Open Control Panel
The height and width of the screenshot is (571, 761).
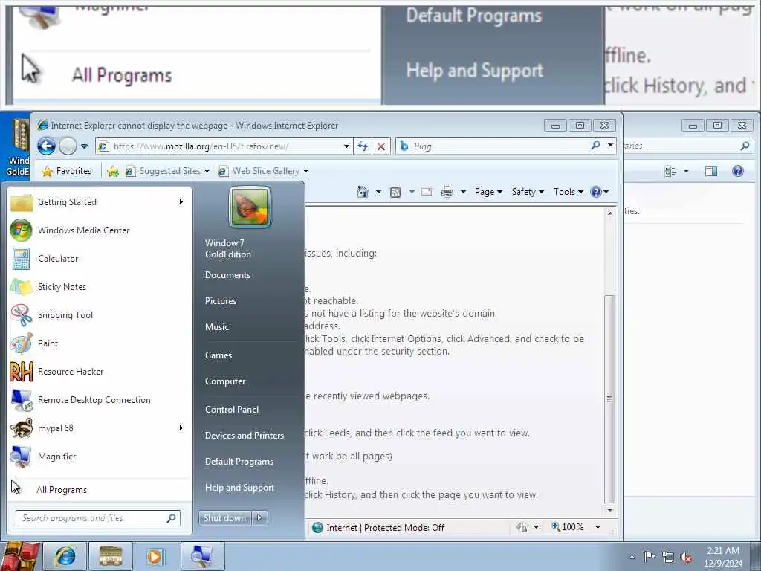click(232, 410)
